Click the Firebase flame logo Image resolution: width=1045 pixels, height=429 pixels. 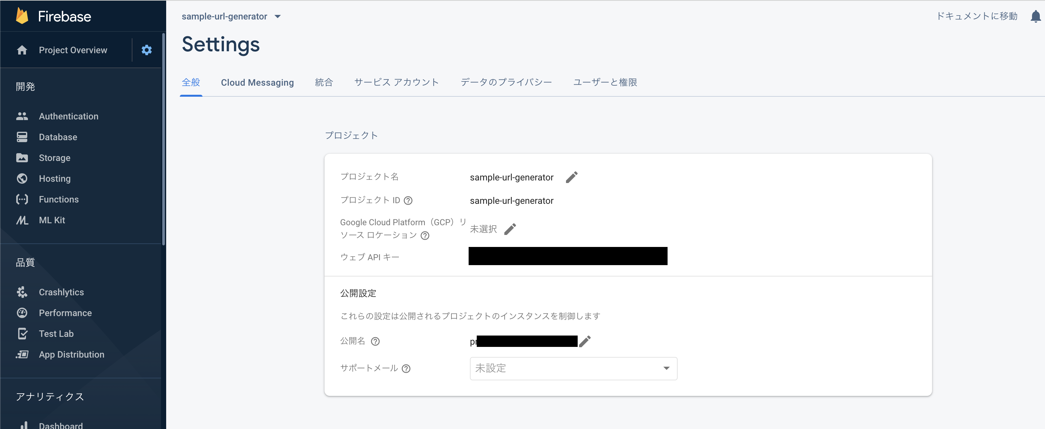coord(22,16)
